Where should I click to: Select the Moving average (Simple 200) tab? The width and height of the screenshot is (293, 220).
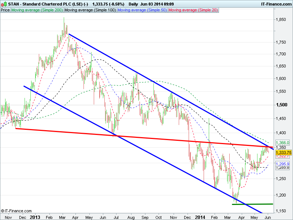[x=37, y=10]
